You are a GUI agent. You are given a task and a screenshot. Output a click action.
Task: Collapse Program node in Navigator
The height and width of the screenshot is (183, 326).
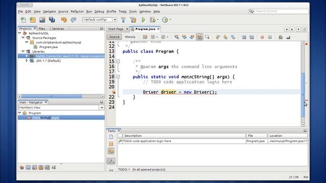click(x=20, y=113)
